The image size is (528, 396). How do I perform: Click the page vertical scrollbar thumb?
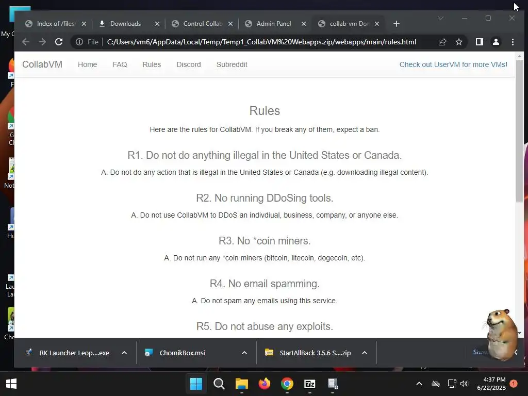tap(519, 130)
